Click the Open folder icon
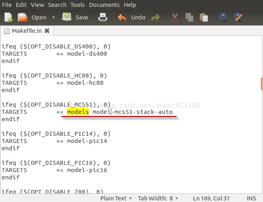Screen dimensions: 263x202 (23, 17)
